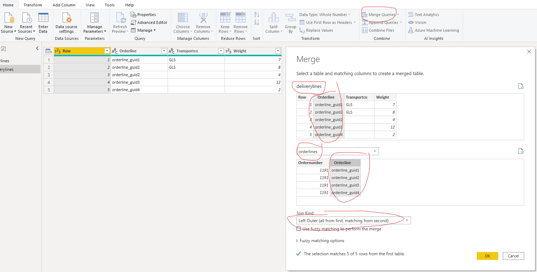Open Recent Sources list
This screenshot has height=272, width=537.
[x=26, y=23]
